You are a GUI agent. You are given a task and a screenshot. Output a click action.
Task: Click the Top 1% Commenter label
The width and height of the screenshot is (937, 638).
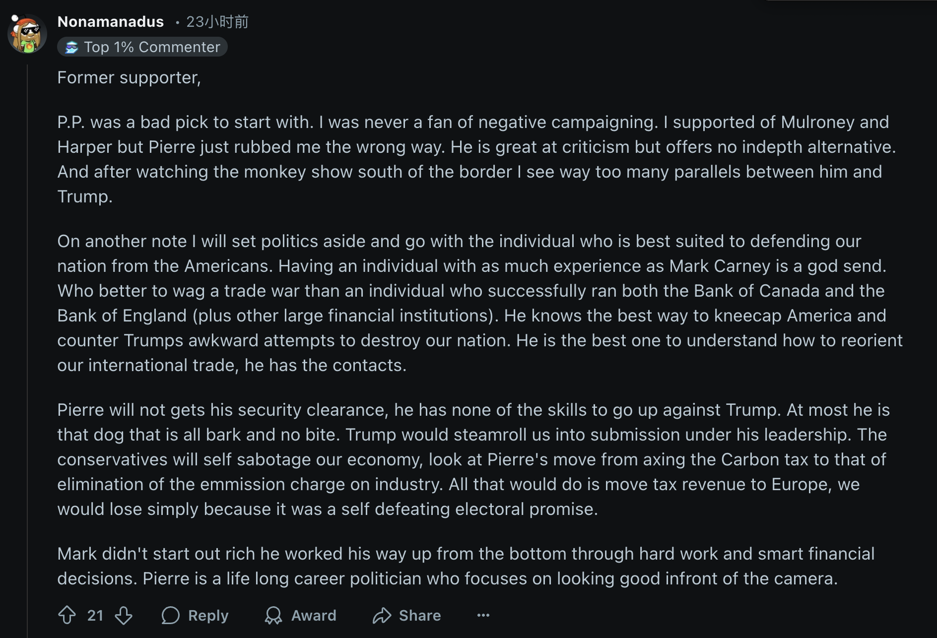point(152,47)
